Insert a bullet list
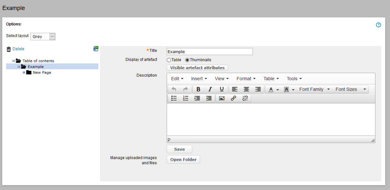 pyautogui.click(x=174, y=99)
